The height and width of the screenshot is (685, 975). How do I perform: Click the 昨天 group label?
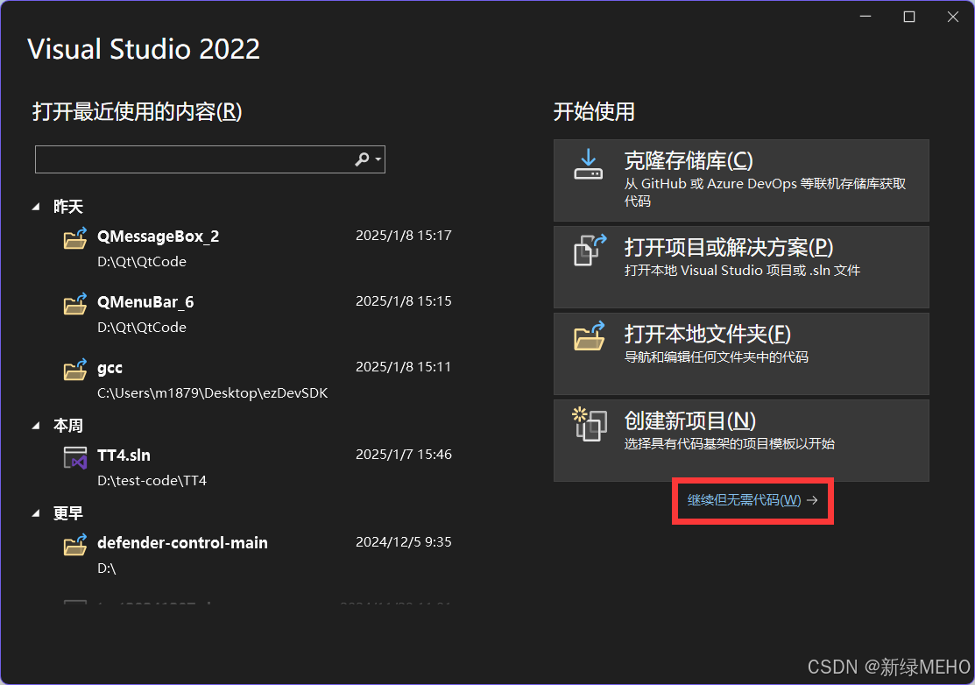tap(67, 207)
